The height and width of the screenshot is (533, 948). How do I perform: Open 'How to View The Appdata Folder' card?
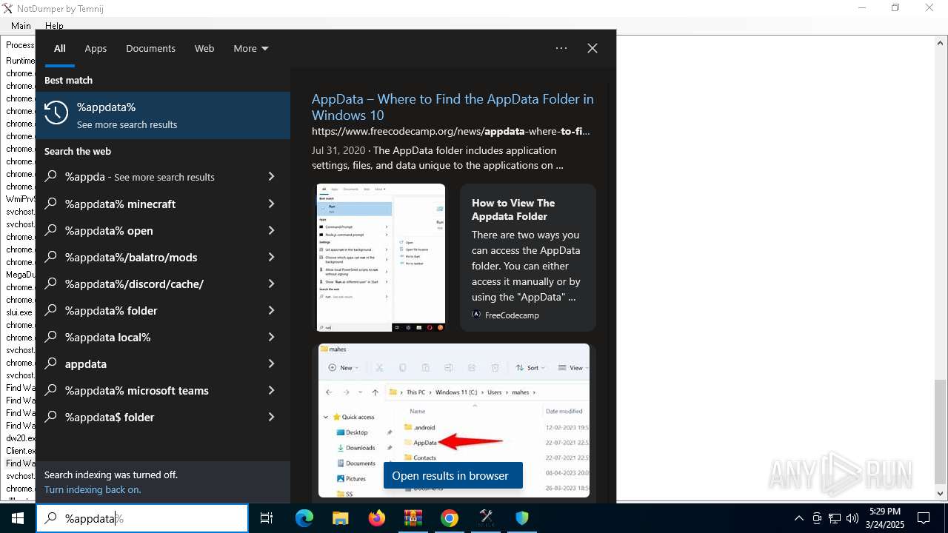pyautogui.click(x=528, y=258)
